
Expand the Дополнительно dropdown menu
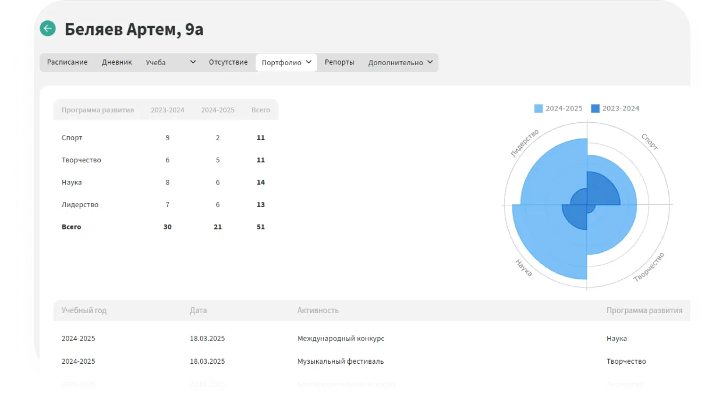coord(401,62)
